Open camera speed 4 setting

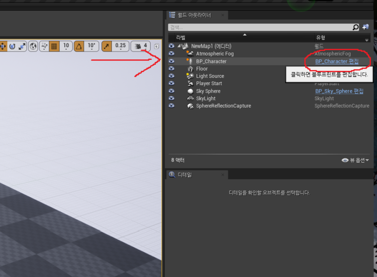pos(140,46)
